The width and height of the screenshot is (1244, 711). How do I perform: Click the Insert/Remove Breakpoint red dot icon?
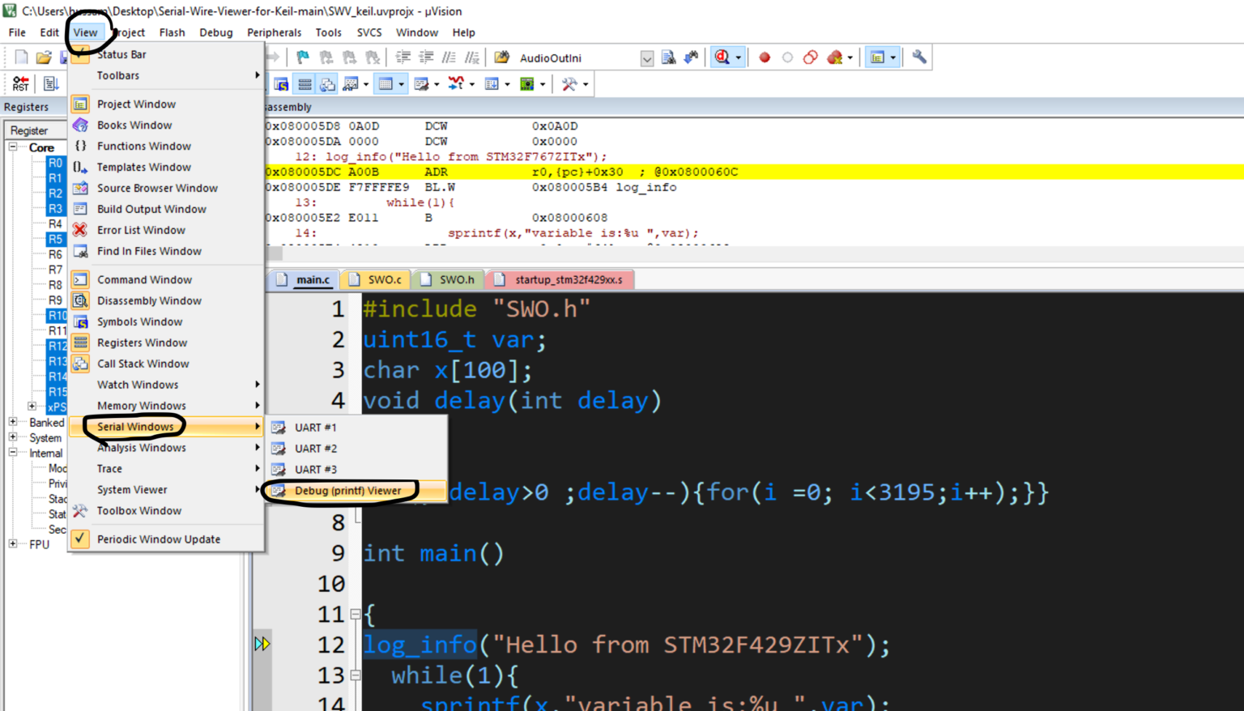[765, 57]
